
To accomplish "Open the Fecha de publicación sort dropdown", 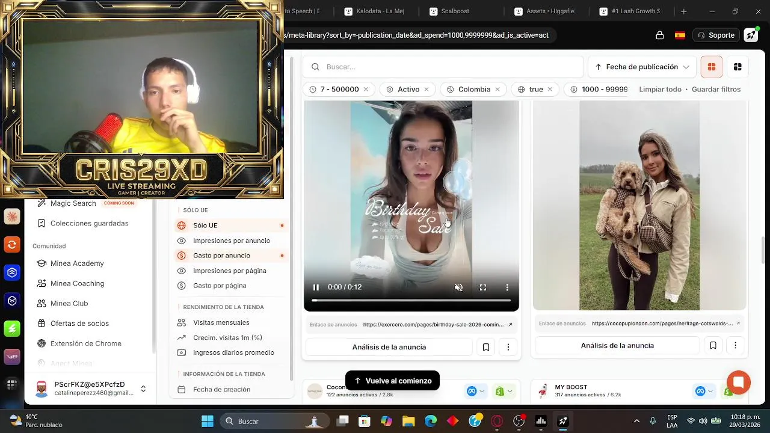I will pos(642,67).
